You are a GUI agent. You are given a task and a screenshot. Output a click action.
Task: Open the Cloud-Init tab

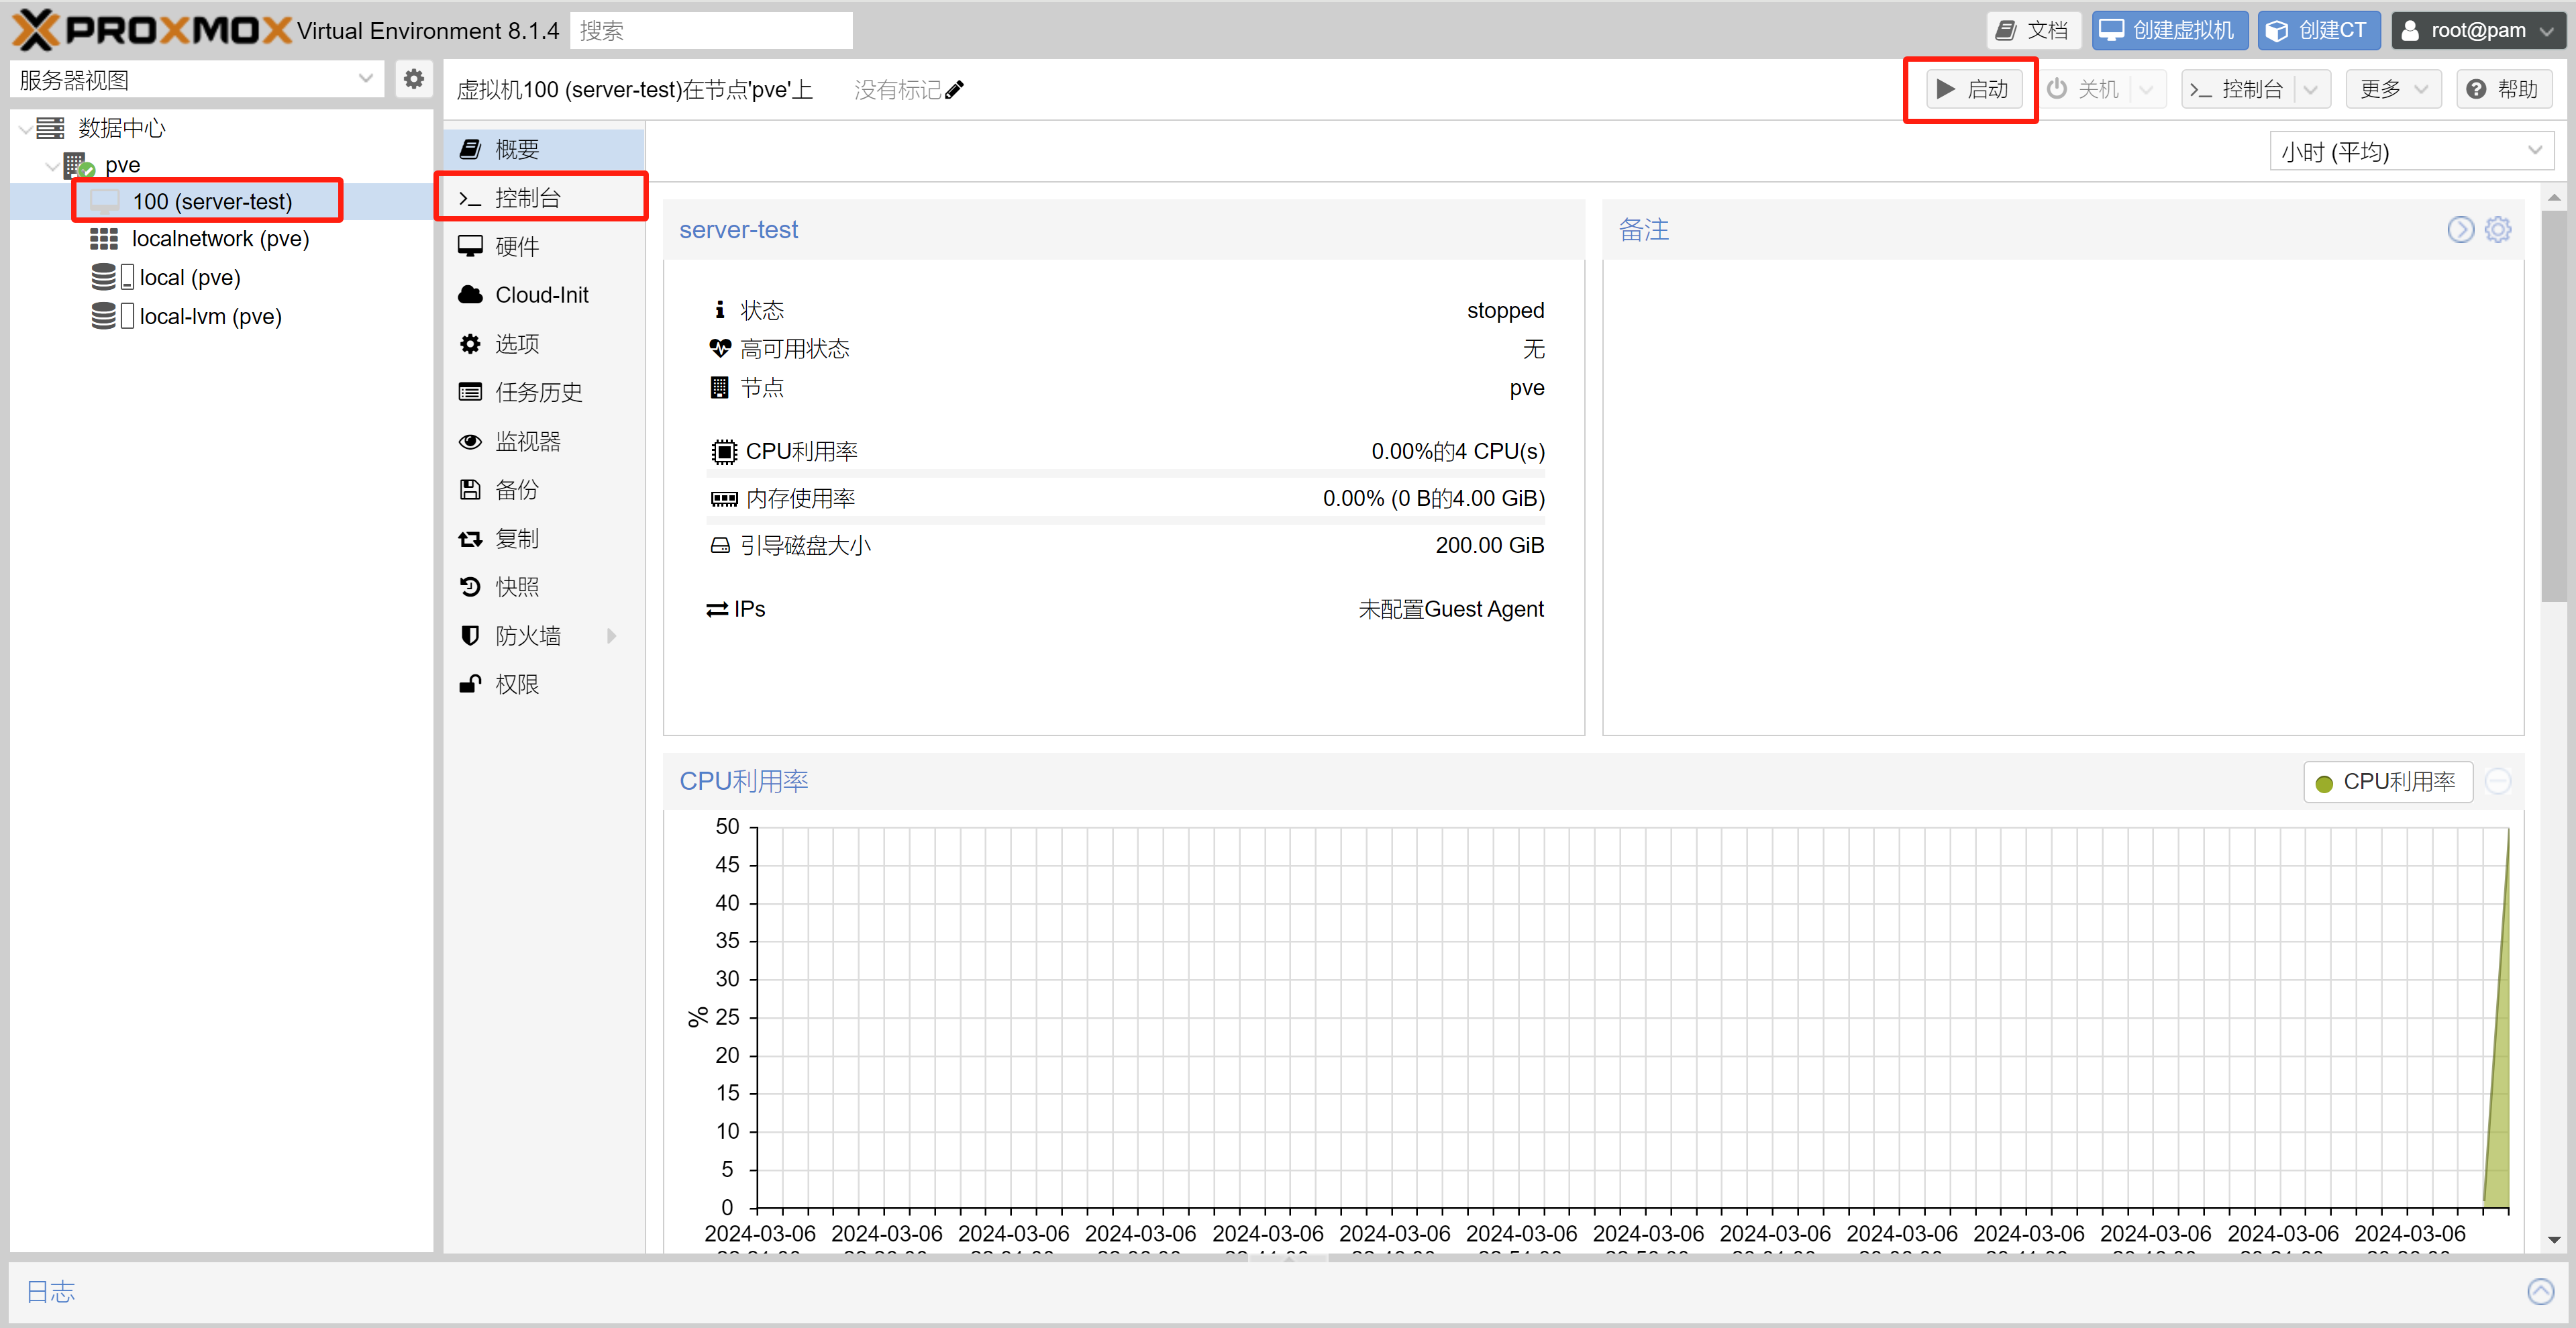tap(544, 295)
